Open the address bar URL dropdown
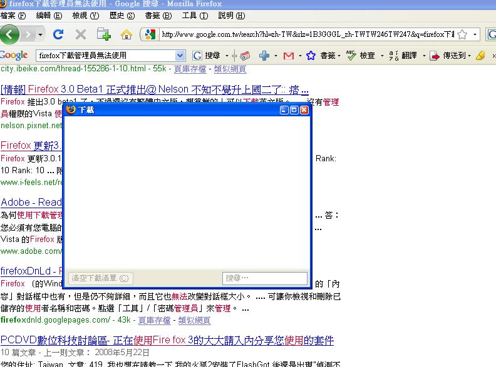The height and width of the screenshot is (367, 496). coord(475,34)
